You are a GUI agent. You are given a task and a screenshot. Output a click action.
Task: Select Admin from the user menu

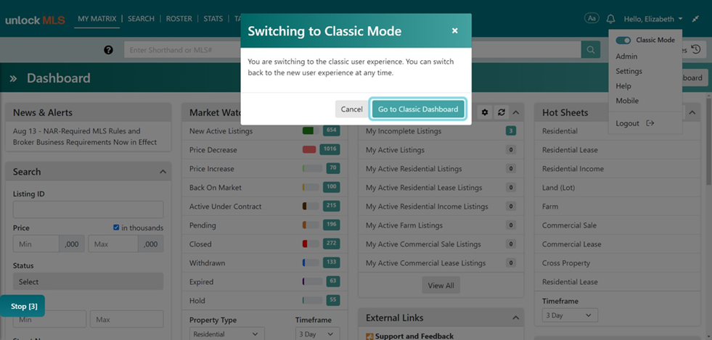point(626,57)
